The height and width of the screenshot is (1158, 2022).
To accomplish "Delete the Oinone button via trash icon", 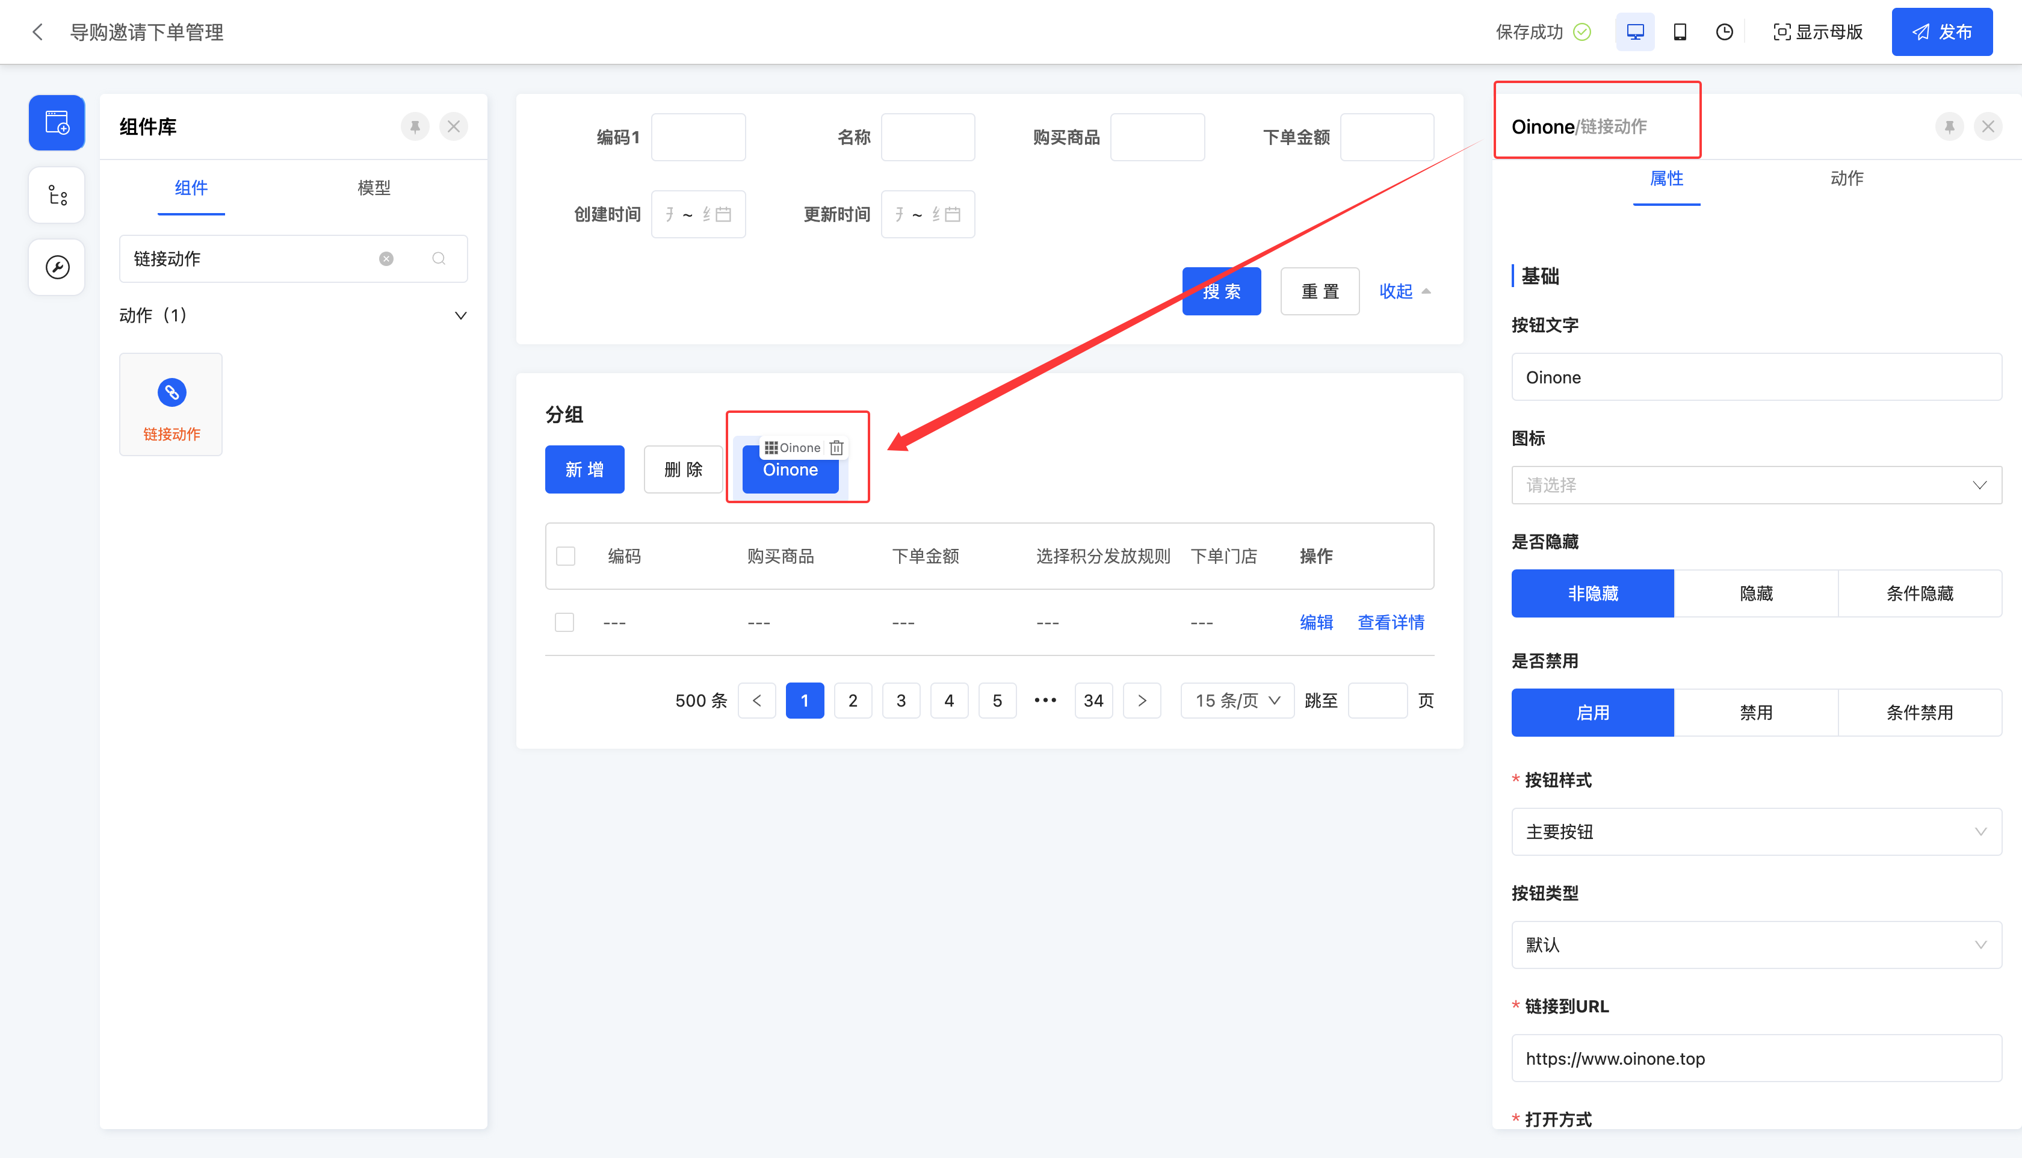I will pos(836,448).
